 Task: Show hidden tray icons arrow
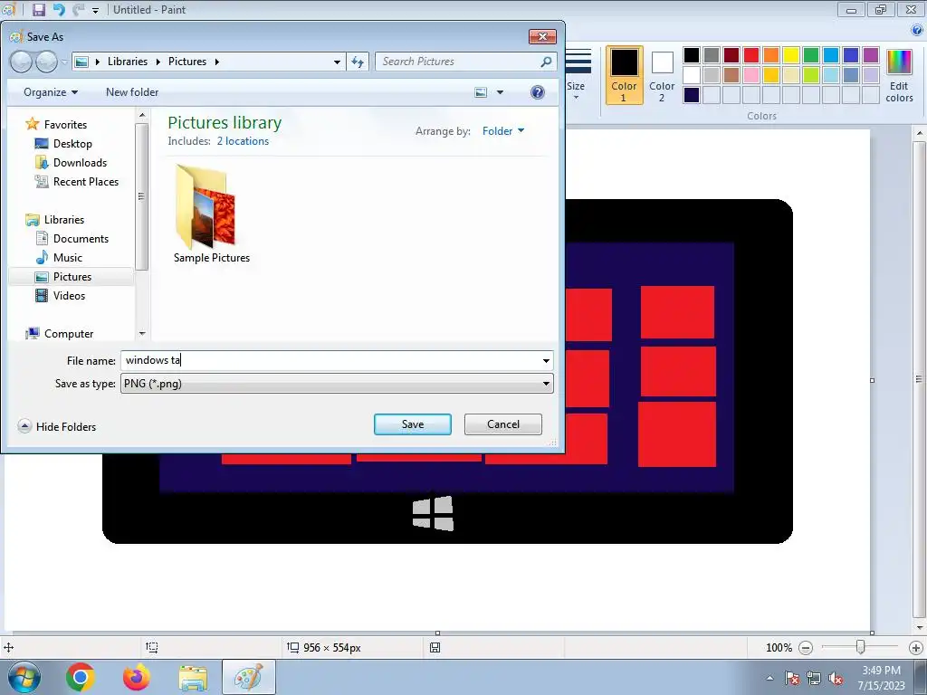point(769,678)
